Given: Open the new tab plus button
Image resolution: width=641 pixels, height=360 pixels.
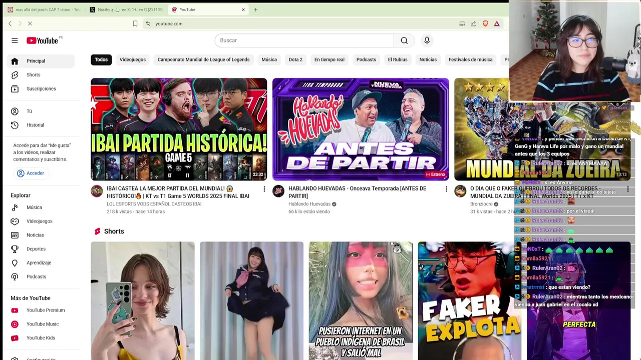Looking at the screenshot, I should tap(255, 9).
